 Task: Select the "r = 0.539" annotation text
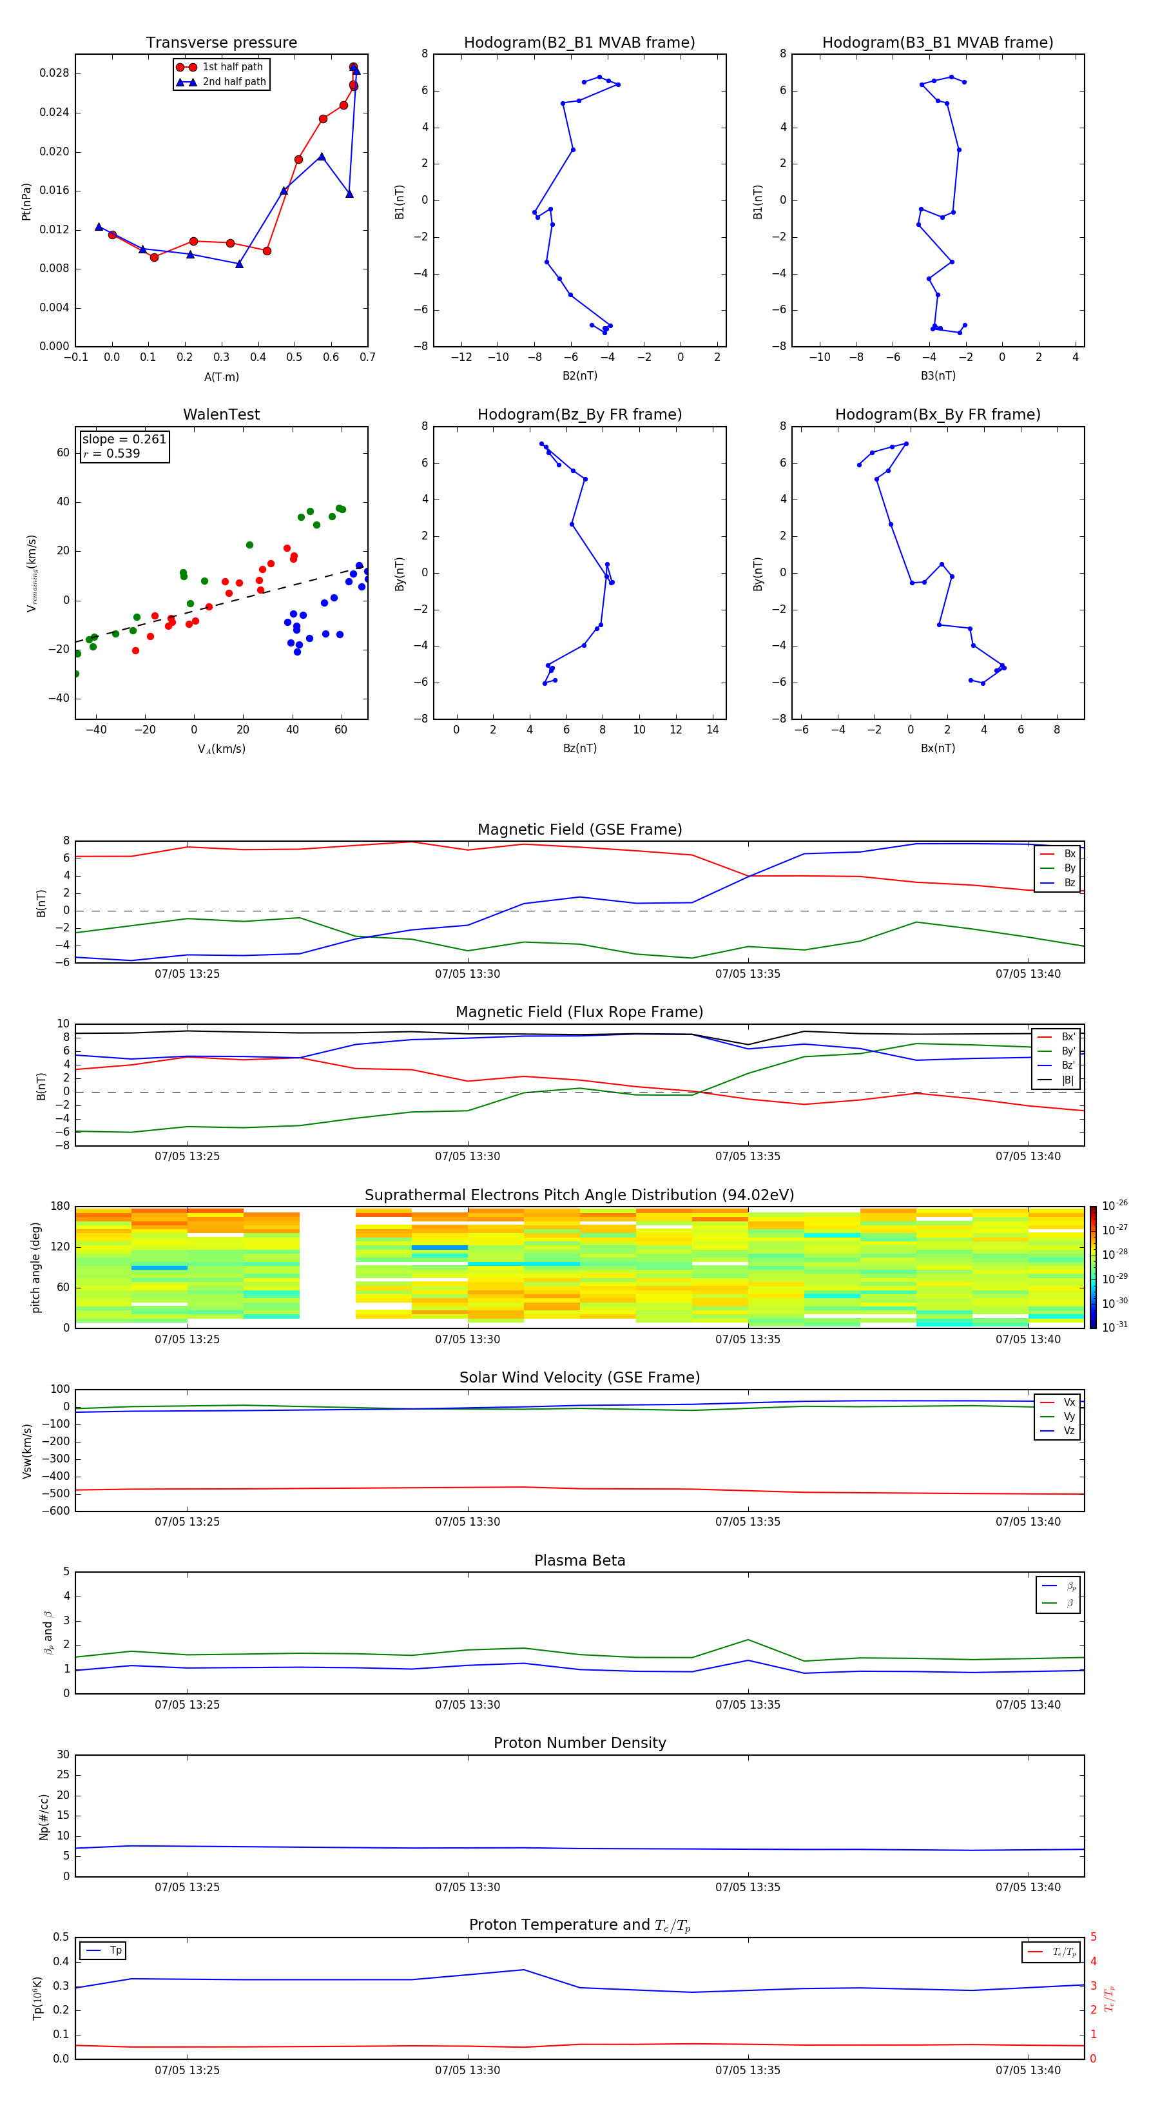(x=111, y=453)
